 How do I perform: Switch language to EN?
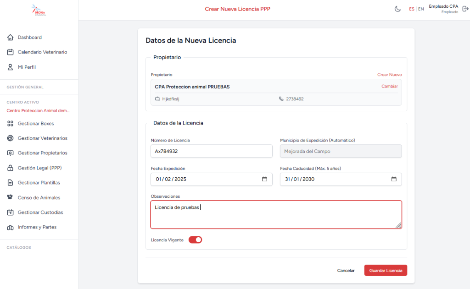(x=421, y=9)
